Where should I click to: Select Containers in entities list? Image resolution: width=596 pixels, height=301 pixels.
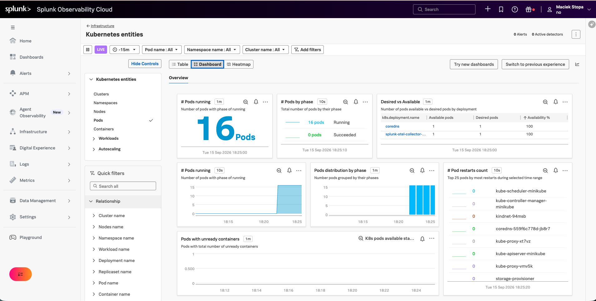[104, 129]
